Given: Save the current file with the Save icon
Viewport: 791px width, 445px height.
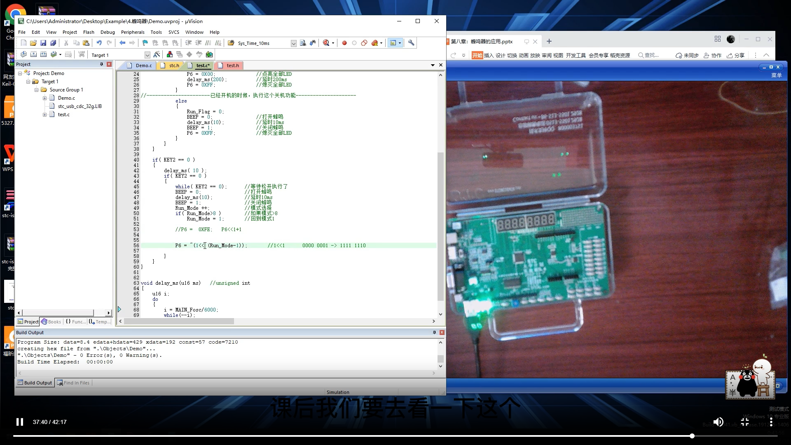Looking at the screenshot, I should (43, 43).
